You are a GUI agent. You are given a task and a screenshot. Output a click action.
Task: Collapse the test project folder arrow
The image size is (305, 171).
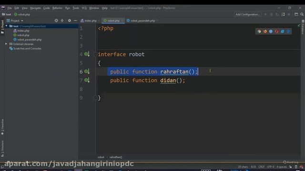pyautogui.click(x=6, y=26)
